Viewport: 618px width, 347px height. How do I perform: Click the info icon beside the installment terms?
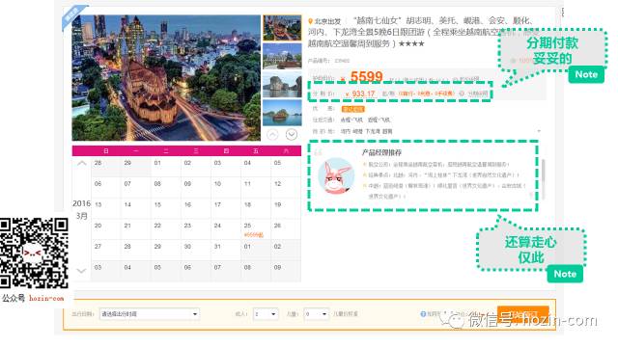[x=462, y=93]
